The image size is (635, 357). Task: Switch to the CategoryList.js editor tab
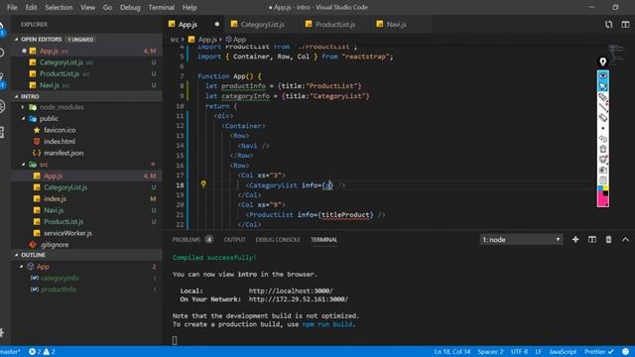pos(262,24)
